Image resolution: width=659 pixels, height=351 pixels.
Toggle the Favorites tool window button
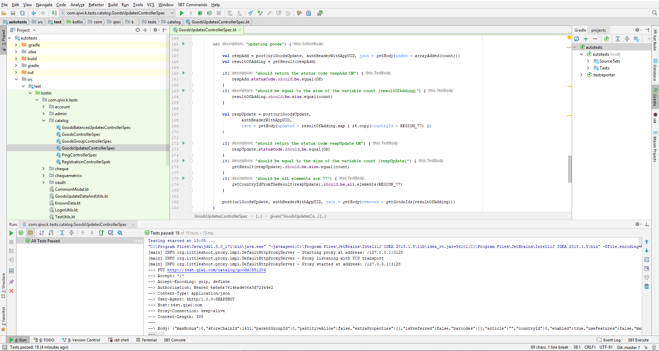point(3,319)
